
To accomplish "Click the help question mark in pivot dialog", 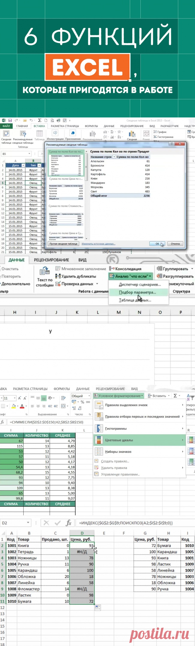I will (x=171, y=144).
